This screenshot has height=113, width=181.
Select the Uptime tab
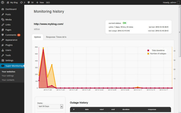click(37, 37)
